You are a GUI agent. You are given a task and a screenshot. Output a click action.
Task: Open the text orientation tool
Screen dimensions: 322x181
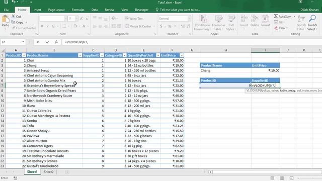[114, 19]
